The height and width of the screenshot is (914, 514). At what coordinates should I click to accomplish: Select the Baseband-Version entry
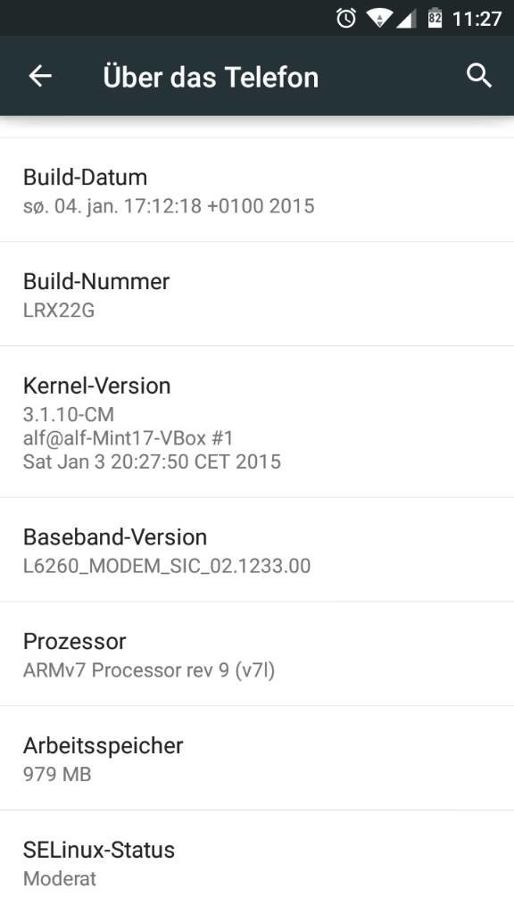257,550
